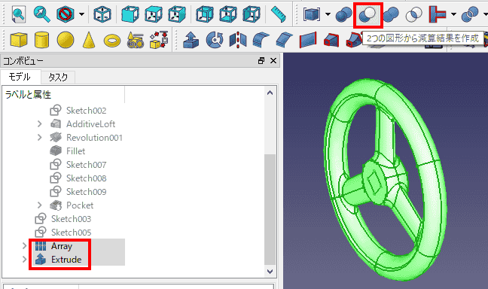Switch to the モデル tab

click(x=20, y=77)
